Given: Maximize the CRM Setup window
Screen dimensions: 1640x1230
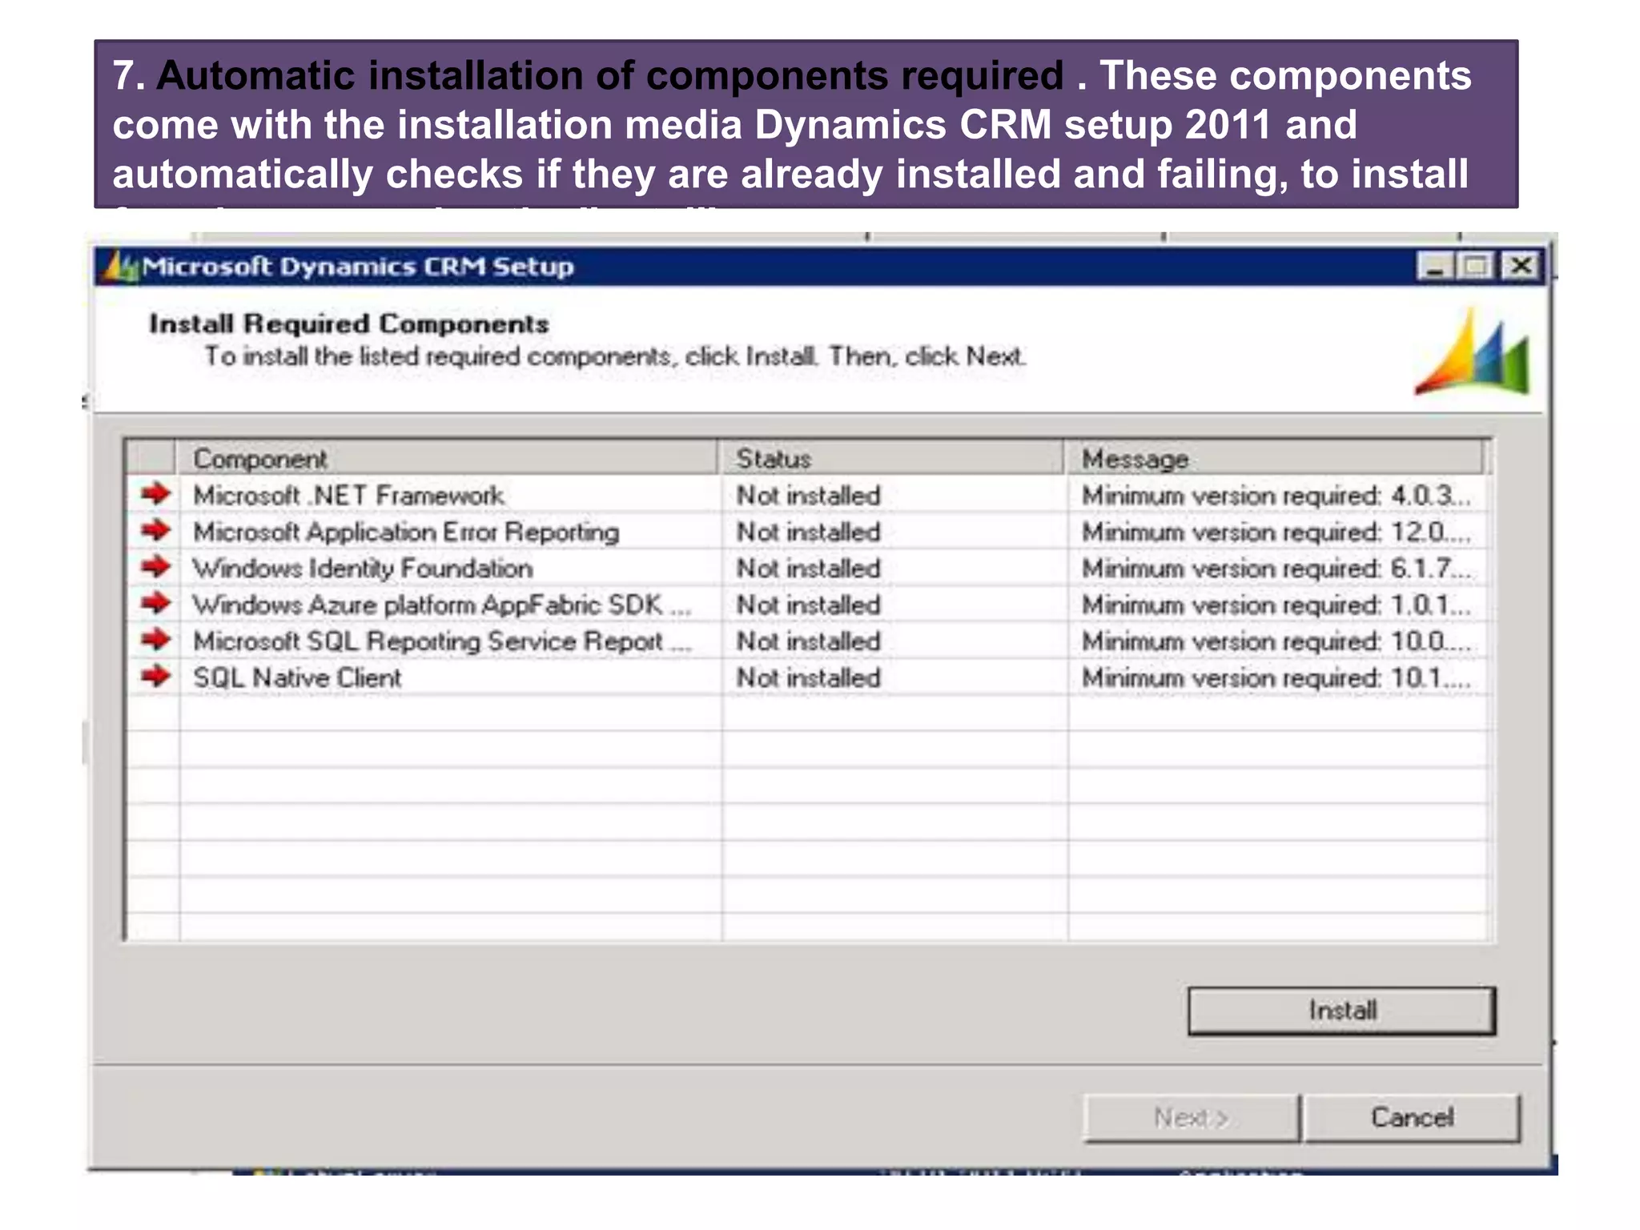Looking at the screenshot, I should 1477,265.
